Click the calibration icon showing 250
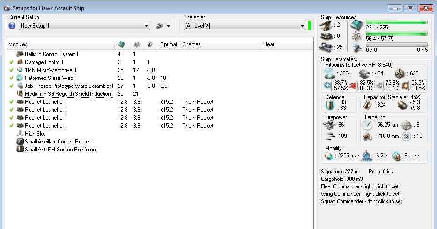 point(326,47)
